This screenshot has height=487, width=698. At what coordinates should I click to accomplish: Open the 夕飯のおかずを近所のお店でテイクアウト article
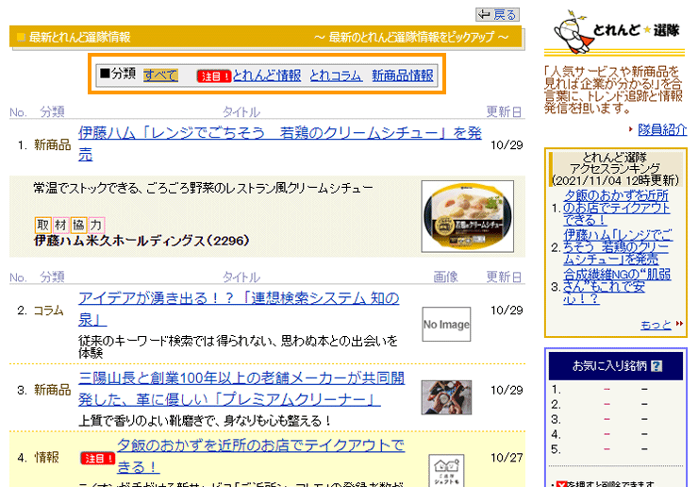pos(261,456)
